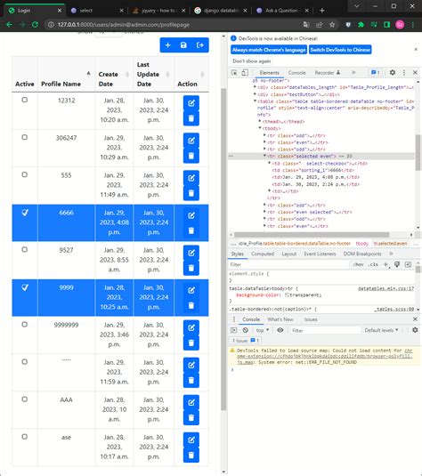The image size is (422, 476).
Task: Open DevTools three-dot customize menu
Action: click(x=404, y=73)
